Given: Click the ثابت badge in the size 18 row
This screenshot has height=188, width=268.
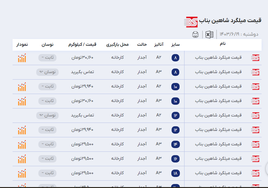Looking at the screenshot, I should [x=47, y=173].
